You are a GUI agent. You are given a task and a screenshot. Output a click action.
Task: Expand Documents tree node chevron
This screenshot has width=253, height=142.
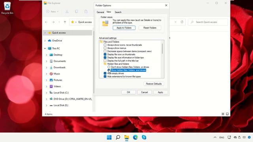(x=47, y=61)
